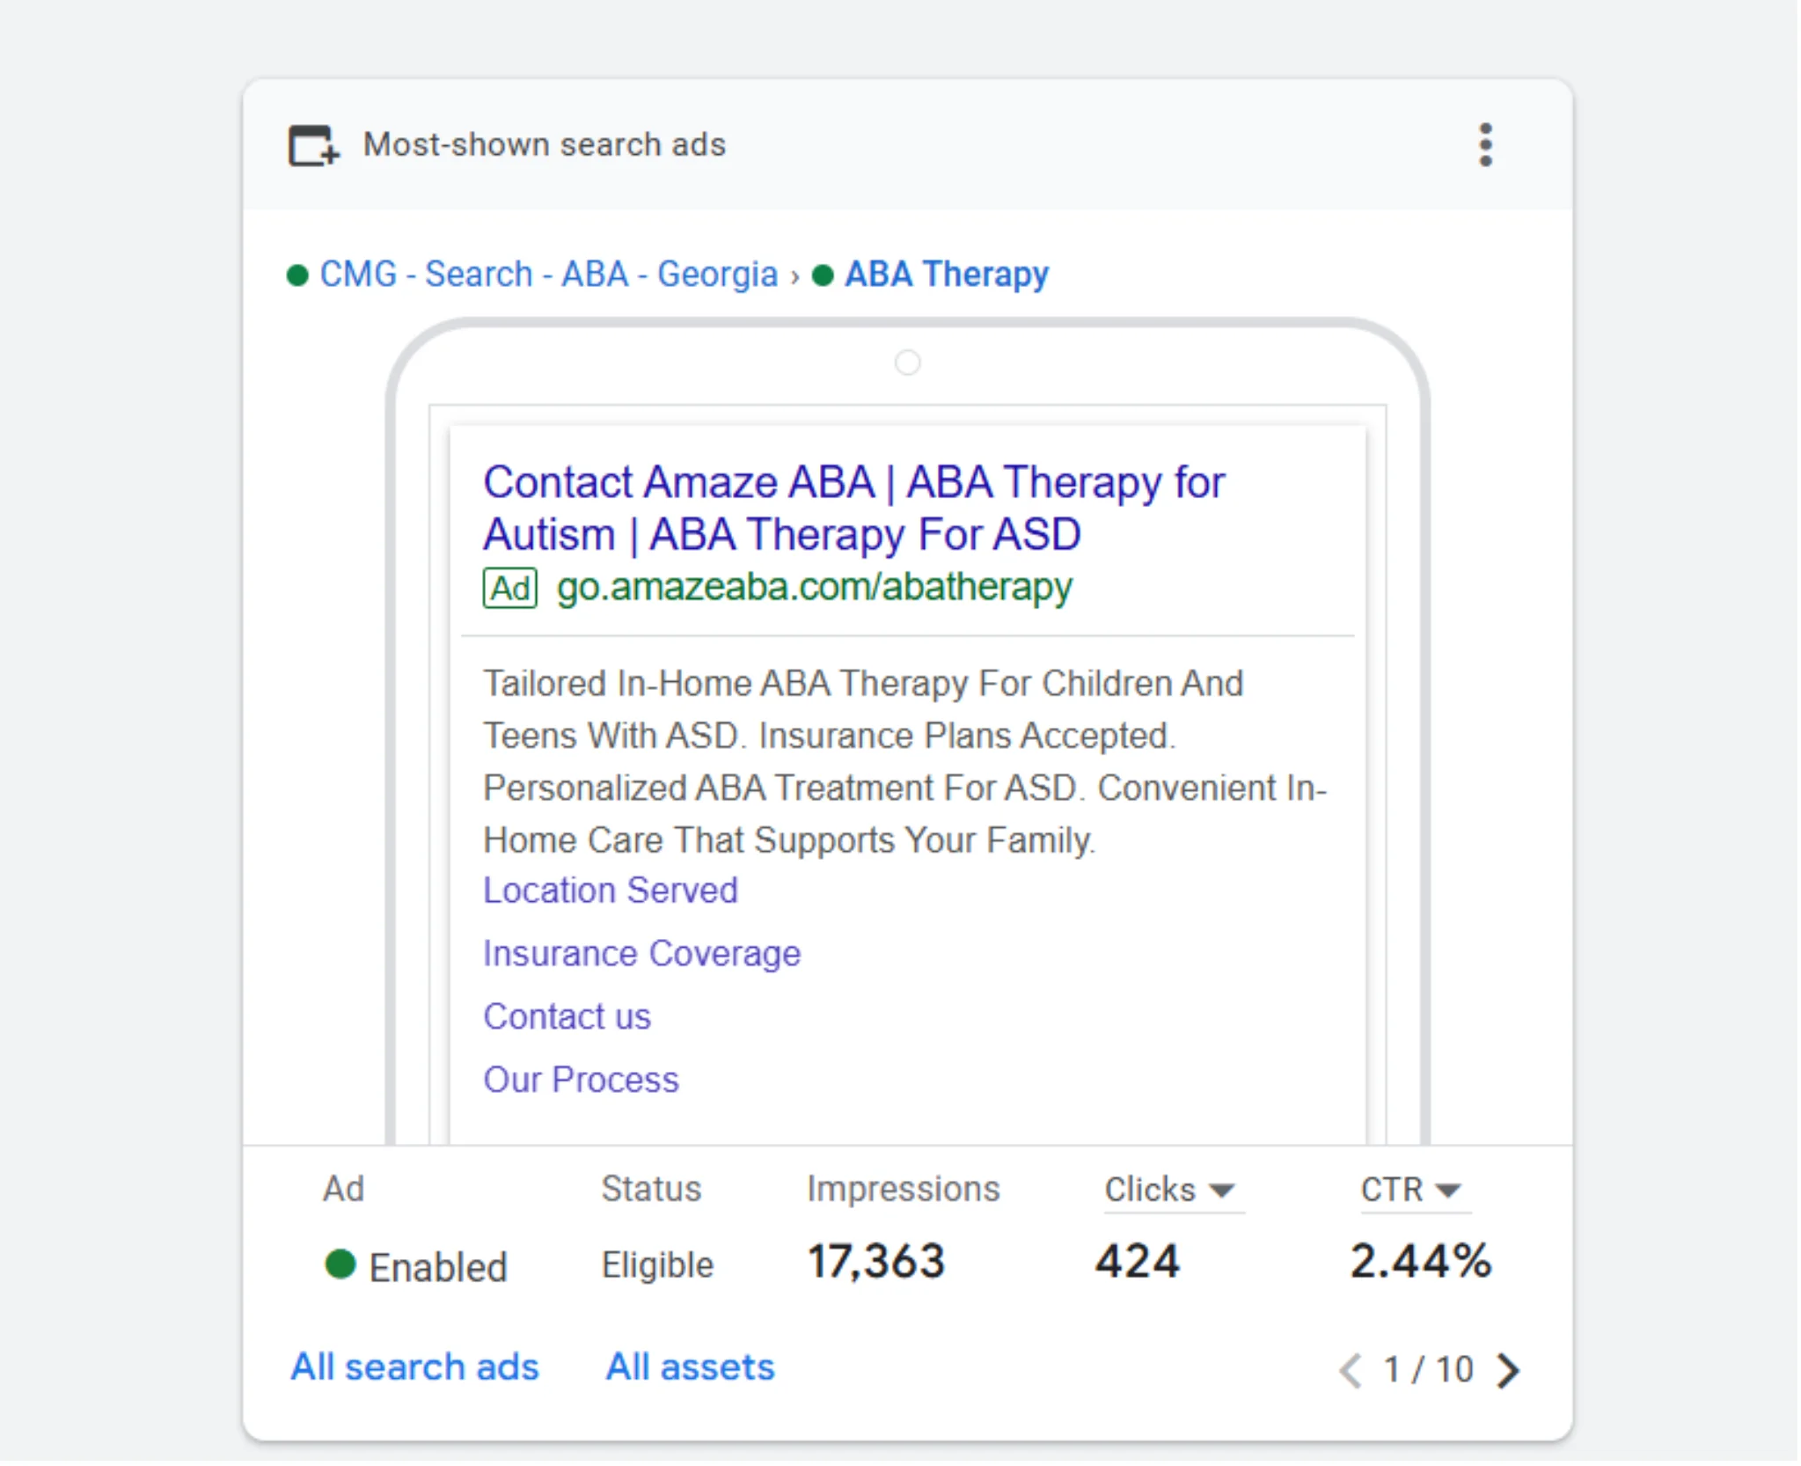Screen dimensions: 1801x1466
Task: Click the Status column header
Action: (x=651, y=1189)
